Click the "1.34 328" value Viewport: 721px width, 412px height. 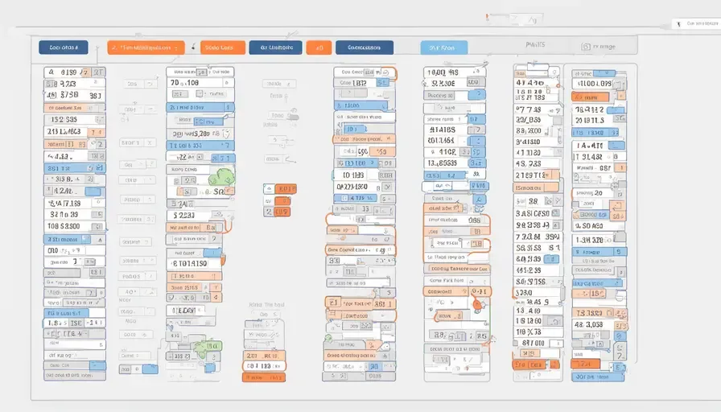click(x=590, y=240)
